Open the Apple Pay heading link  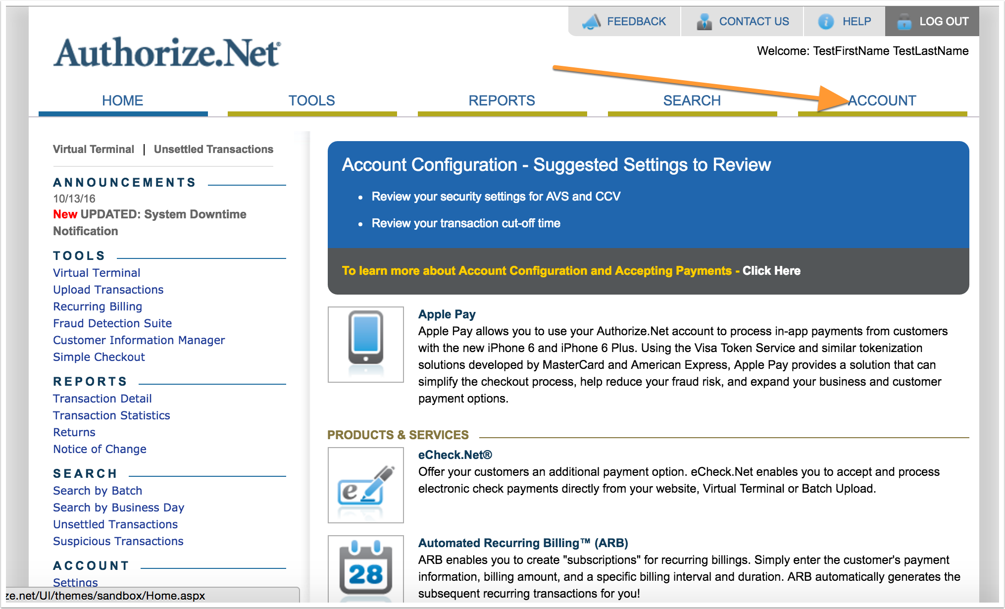point(447,314)
